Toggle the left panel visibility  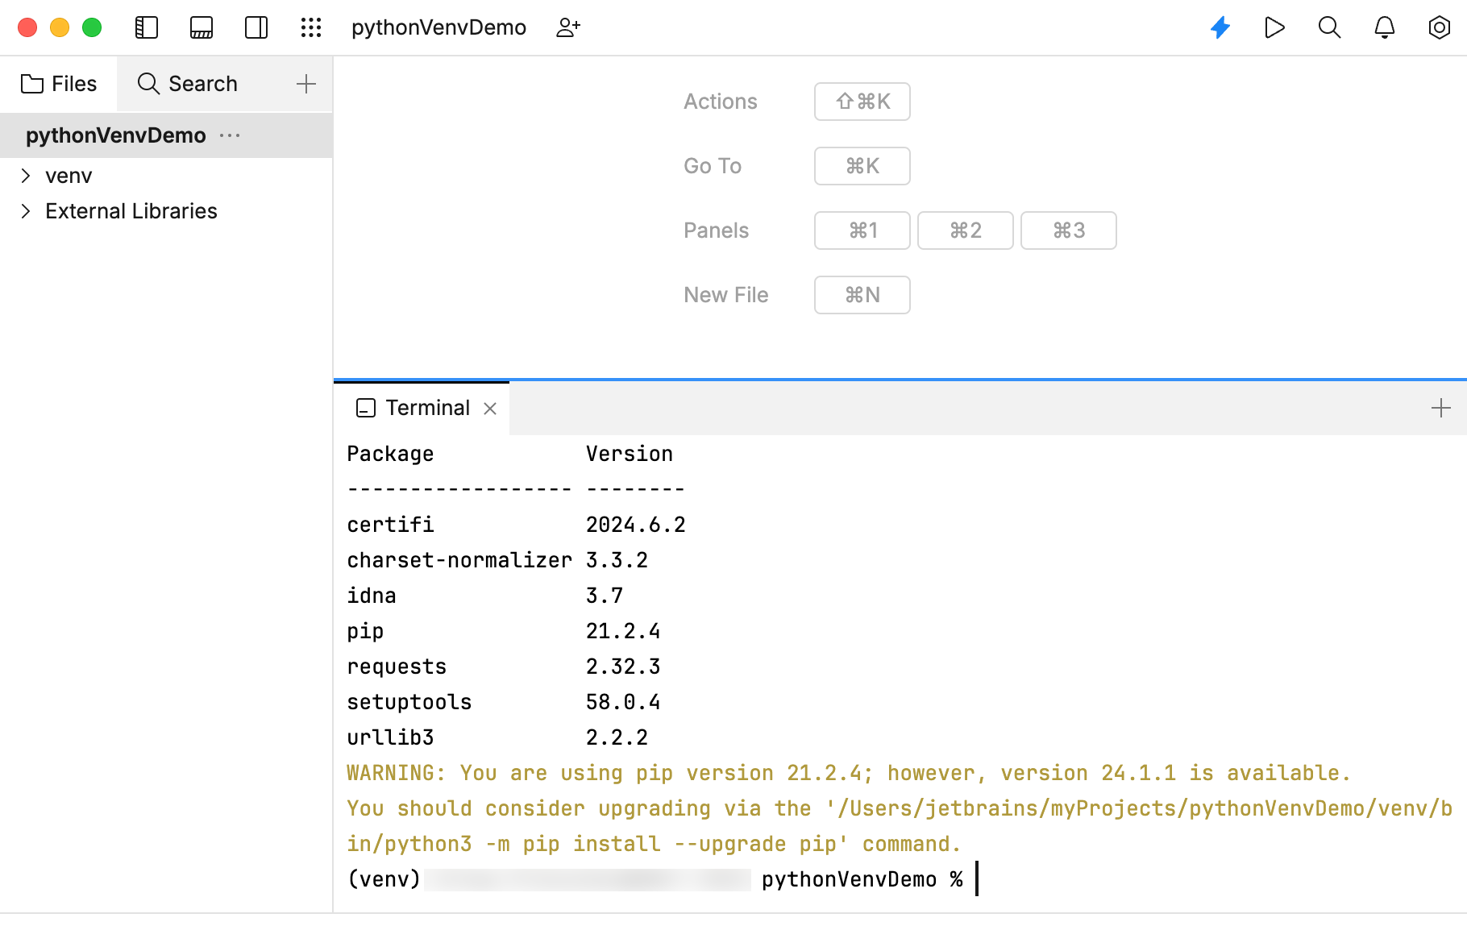[x=147, y=27]
